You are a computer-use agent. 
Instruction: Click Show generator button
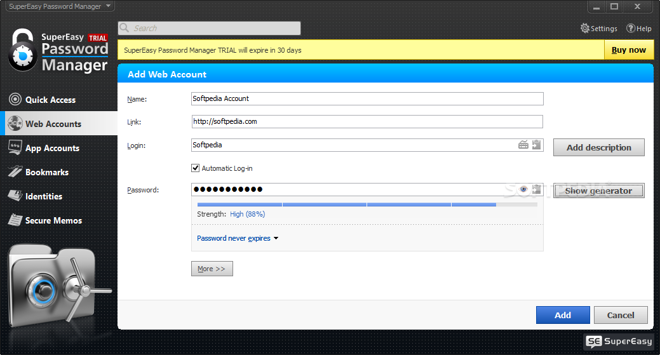(598, 191)
